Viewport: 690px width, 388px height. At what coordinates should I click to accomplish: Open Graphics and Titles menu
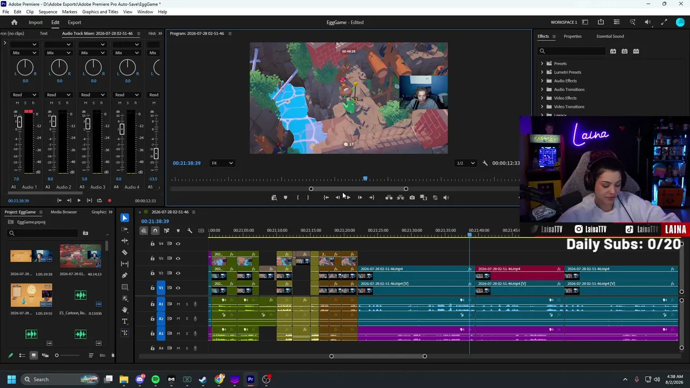coord(100,12)
